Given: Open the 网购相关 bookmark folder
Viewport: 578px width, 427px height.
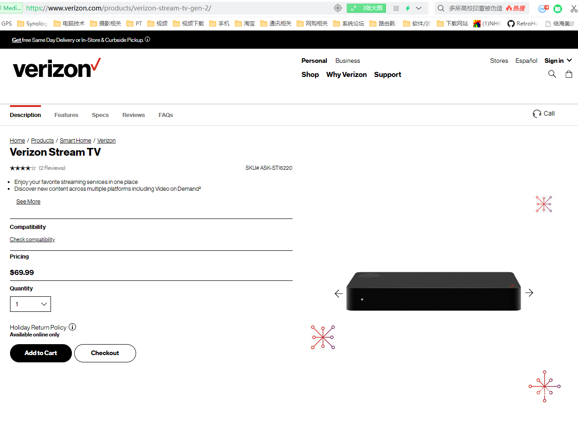Looking at the screenshot, I should point(312,24).
